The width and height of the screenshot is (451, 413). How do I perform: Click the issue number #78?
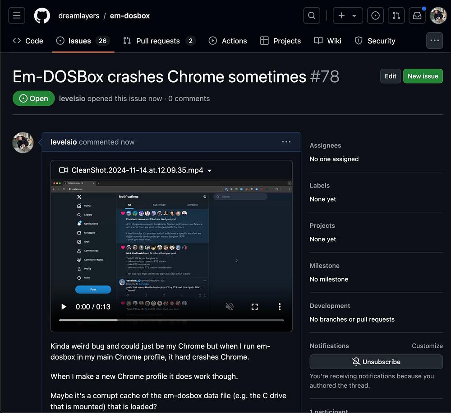coord(325,77)
